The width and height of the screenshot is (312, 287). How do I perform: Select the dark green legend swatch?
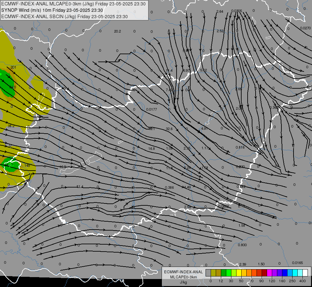pyautogui.click(x=224, y=273)
